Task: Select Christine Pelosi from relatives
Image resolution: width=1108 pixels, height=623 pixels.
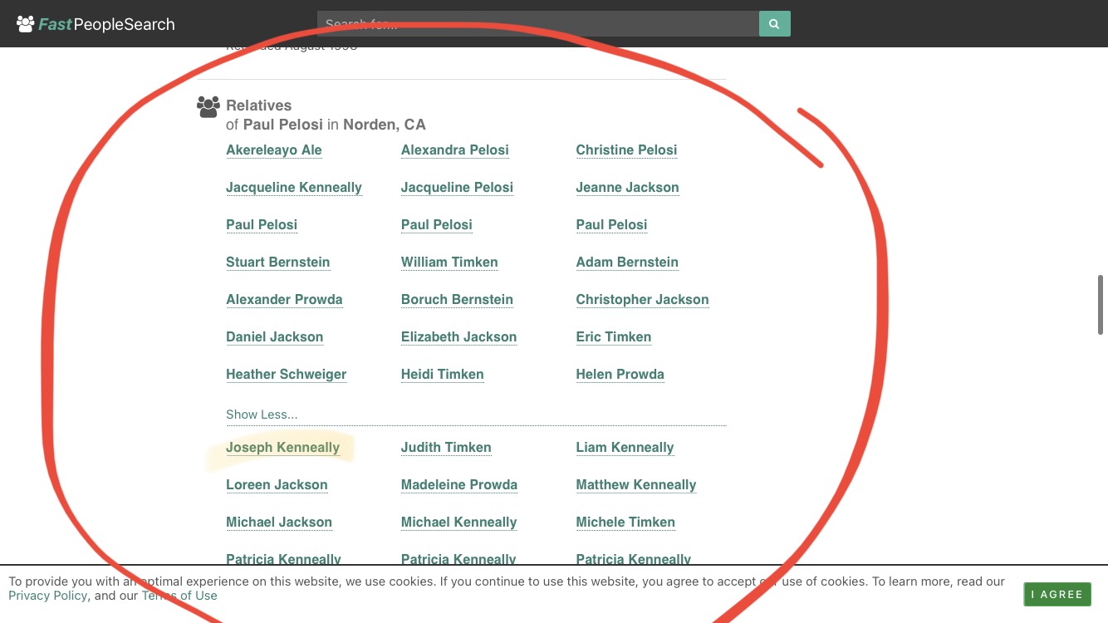Action: (x=626, y=150)
